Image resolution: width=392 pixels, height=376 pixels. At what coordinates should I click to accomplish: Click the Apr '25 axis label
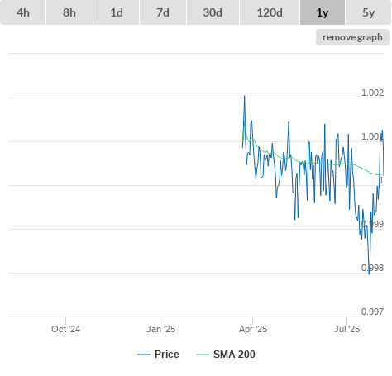pyautogui.click(x=253, y=329)
